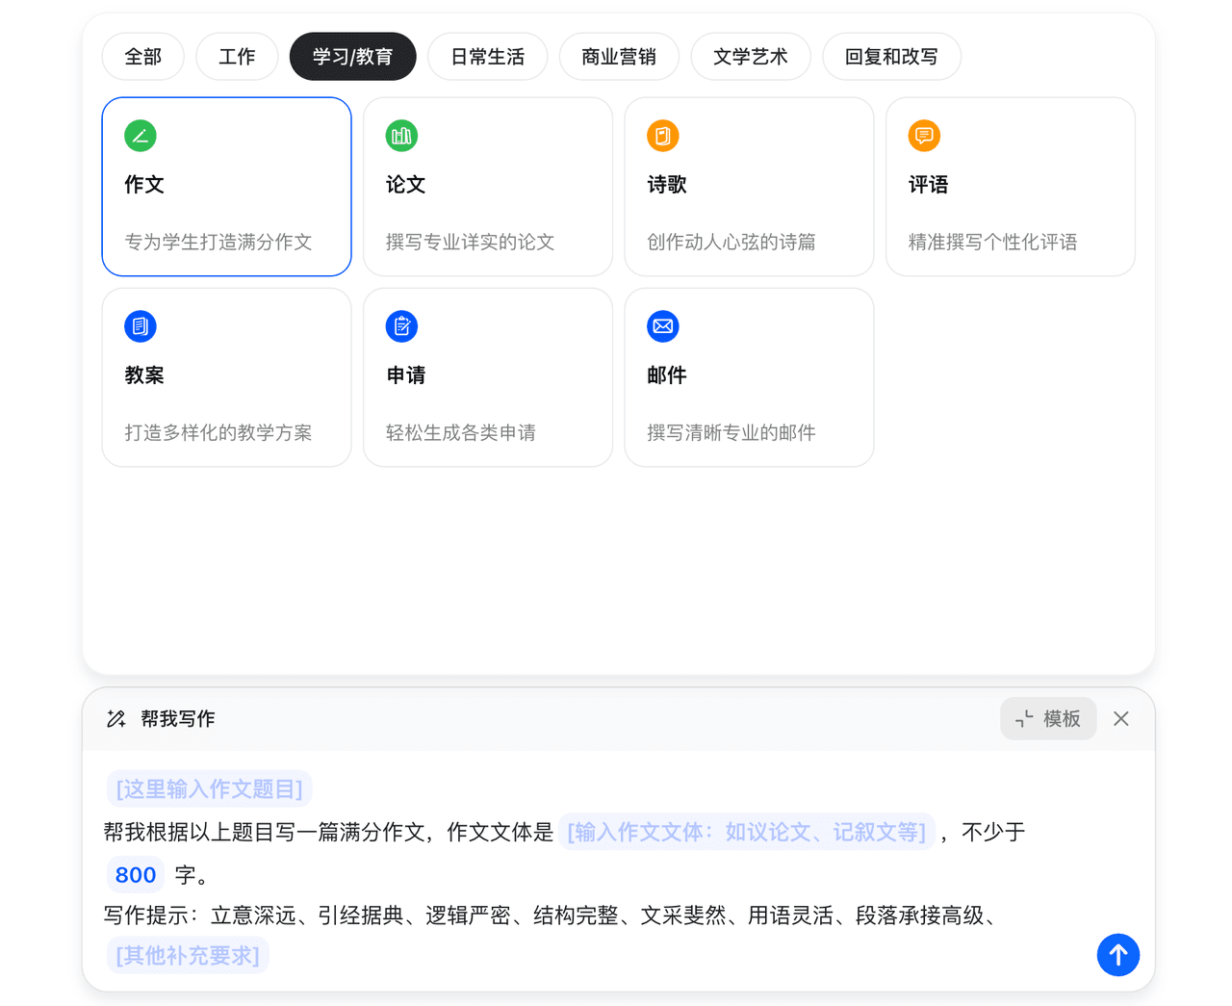Image resolution: width=1232 pixels, height=1006 pixels.
Task: Collapse the 模板 template panel
Action: pyautogui.click(x=1048, y=719)
